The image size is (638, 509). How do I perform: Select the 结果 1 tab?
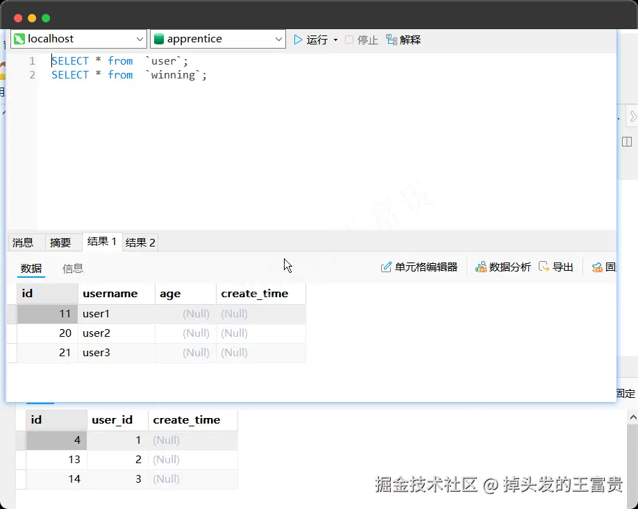102,242
